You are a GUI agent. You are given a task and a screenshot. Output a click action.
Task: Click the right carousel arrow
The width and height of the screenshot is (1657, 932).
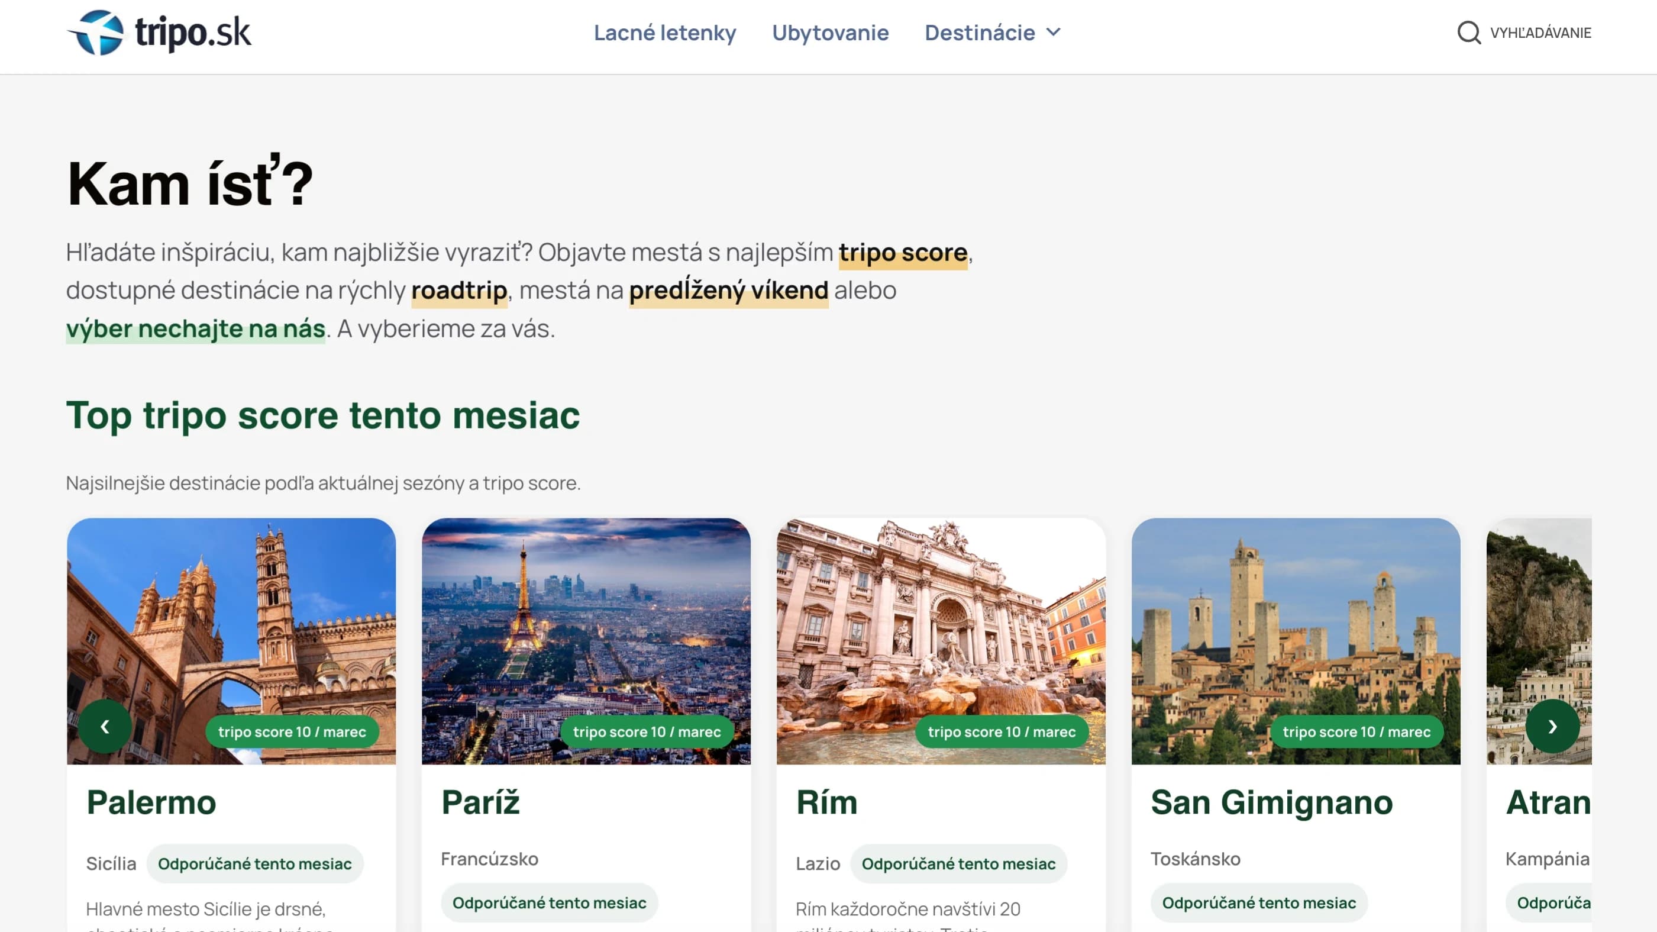[1552, 726]
